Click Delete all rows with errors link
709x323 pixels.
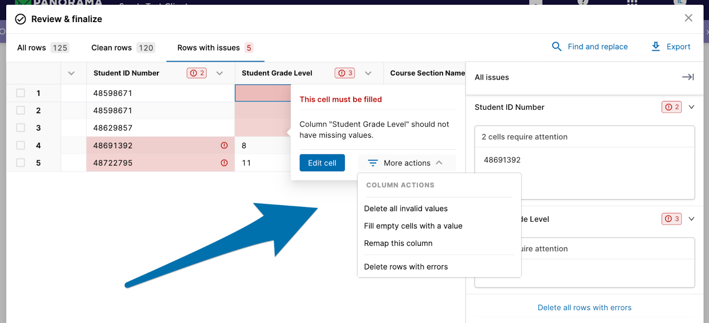(584, 308)
